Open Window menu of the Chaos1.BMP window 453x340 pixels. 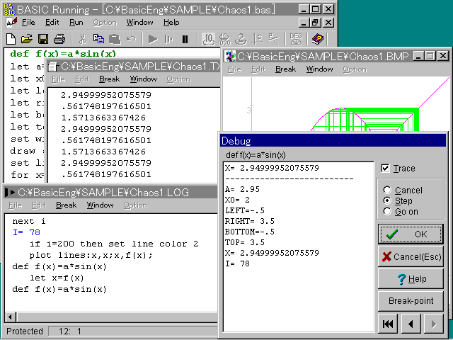[x=319, y=69]
